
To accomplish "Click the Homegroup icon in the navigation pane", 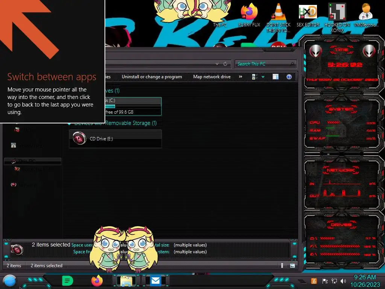I will [14, 145].
